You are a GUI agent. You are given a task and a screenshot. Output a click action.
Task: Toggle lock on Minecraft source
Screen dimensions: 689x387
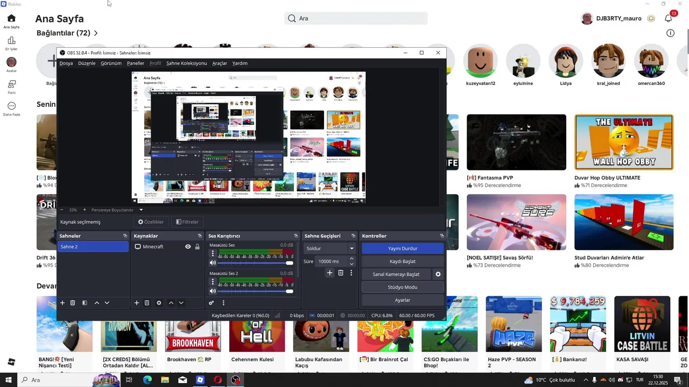(x=197, y=247)
